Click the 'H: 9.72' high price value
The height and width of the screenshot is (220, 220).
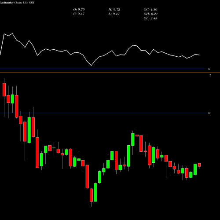tap(114, 10)
